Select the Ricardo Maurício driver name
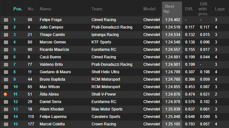Viewport: 229px width, 128px height. click(x=54, y=49)
